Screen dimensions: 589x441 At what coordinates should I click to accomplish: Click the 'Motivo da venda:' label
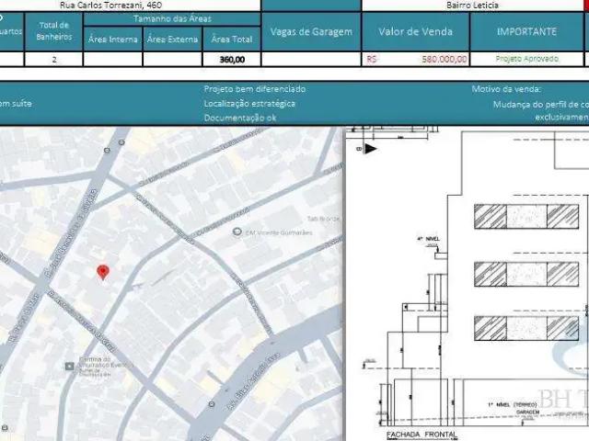click(x=506, y=89)
